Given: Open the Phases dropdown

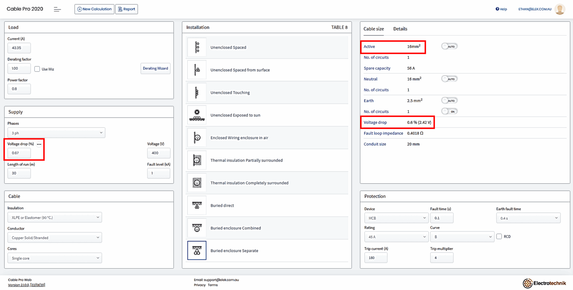Looking at the screenshot, I should (56, 133).
